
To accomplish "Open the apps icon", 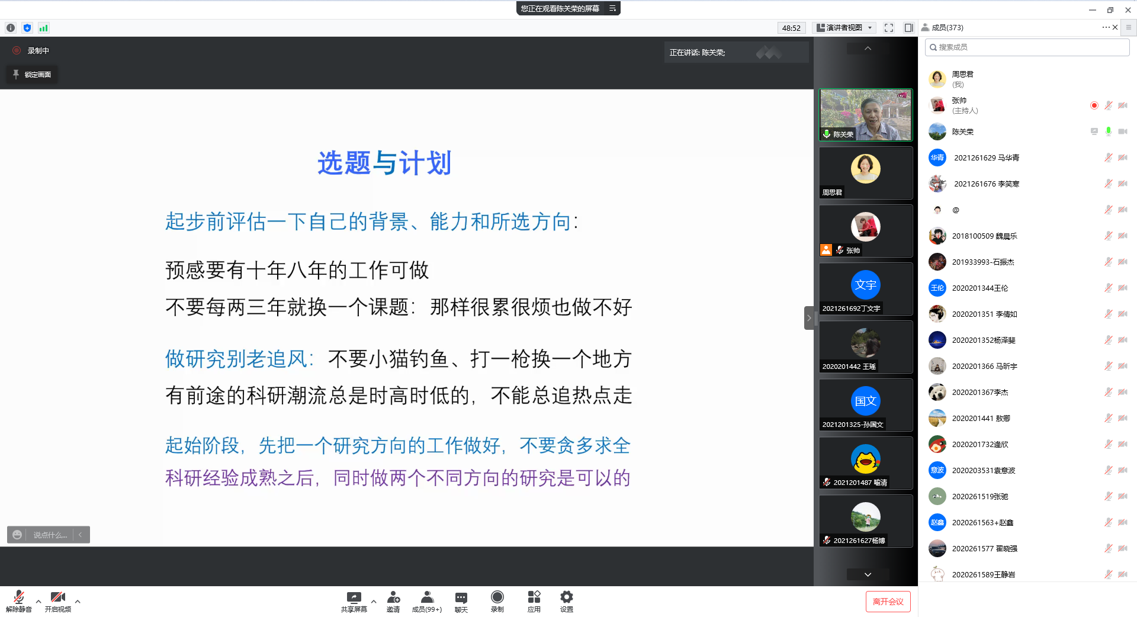I will point(534,597).
